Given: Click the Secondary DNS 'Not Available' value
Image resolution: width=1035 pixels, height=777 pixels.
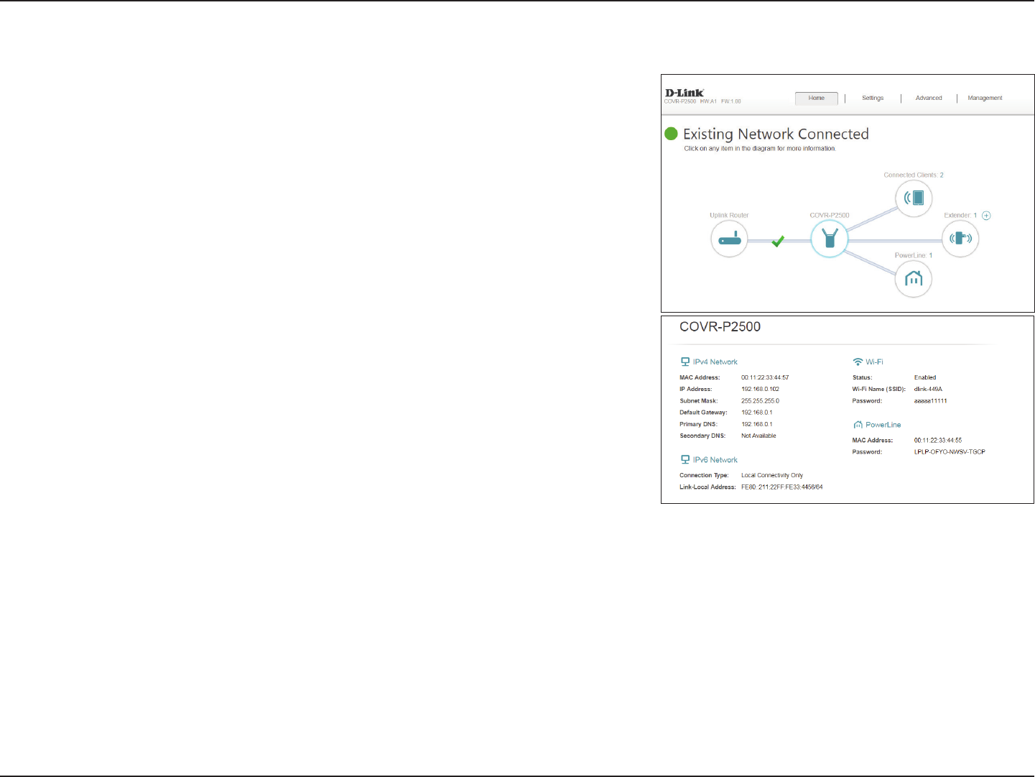Looking at the screenshot, I should pyautogui.click(x=758, y=436).
